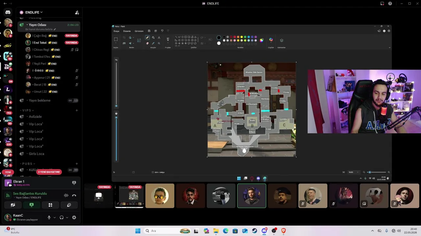421x236 pixels.
Task: Open Brave browser from the taskbar
Action: point(283,231)
